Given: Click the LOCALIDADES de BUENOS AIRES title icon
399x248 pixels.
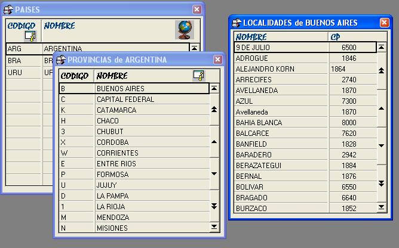Looking at the screenshot, I should click(237, 23).
